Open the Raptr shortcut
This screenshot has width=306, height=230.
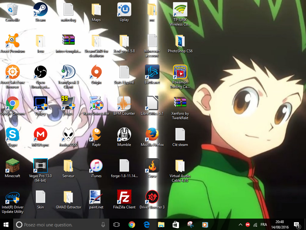click(x=96, y=134)
